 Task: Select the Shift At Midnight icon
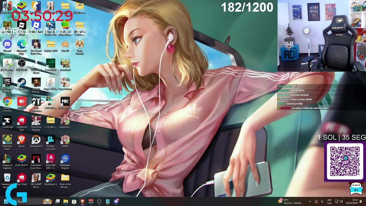pos(36,86)
